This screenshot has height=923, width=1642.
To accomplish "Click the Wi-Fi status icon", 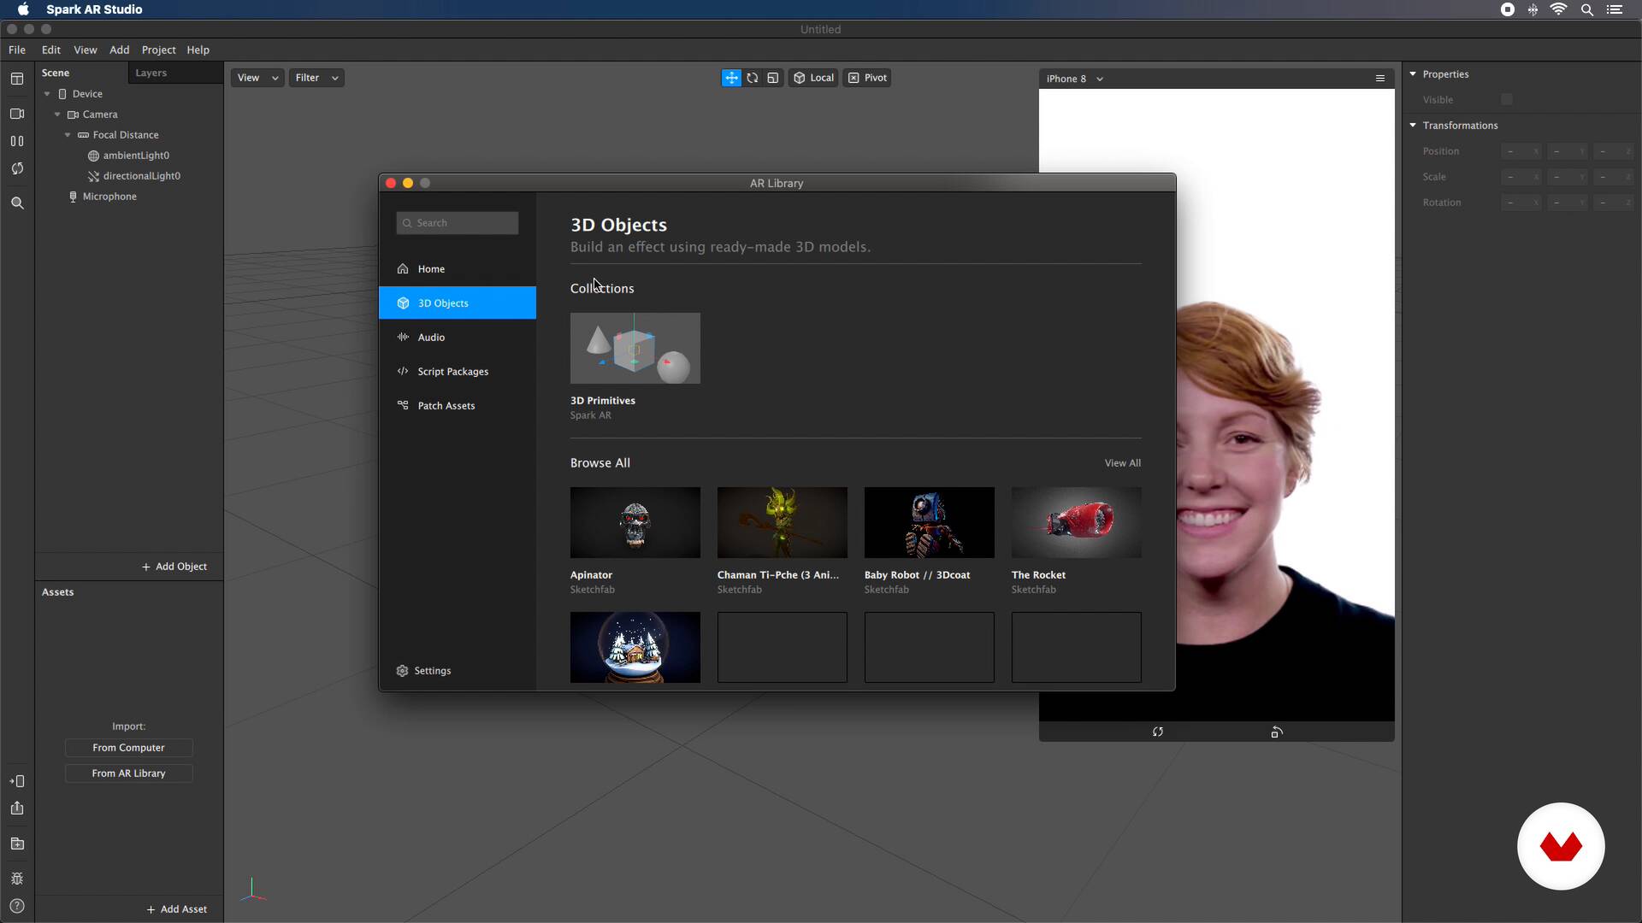I will [1559, 9].
